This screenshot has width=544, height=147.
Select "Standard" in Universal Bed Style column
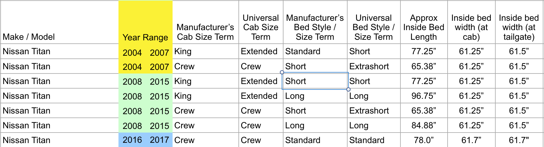click(367, 140)
